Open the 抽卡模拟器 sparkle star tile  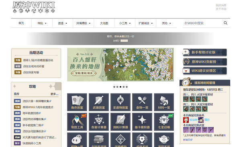[142, 122]
